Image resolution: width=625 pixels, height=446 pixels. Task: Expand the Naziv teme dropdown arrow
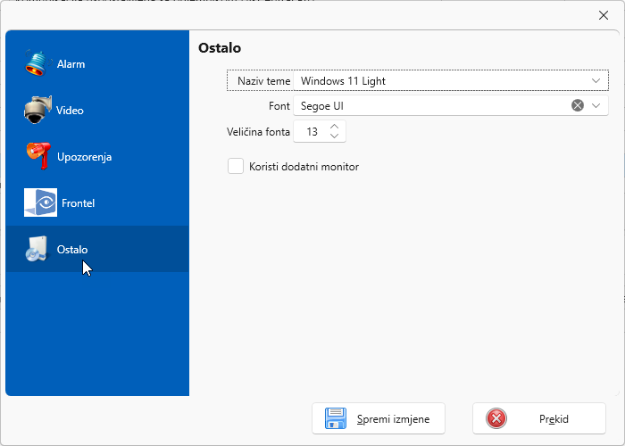[x=596, y=80]
